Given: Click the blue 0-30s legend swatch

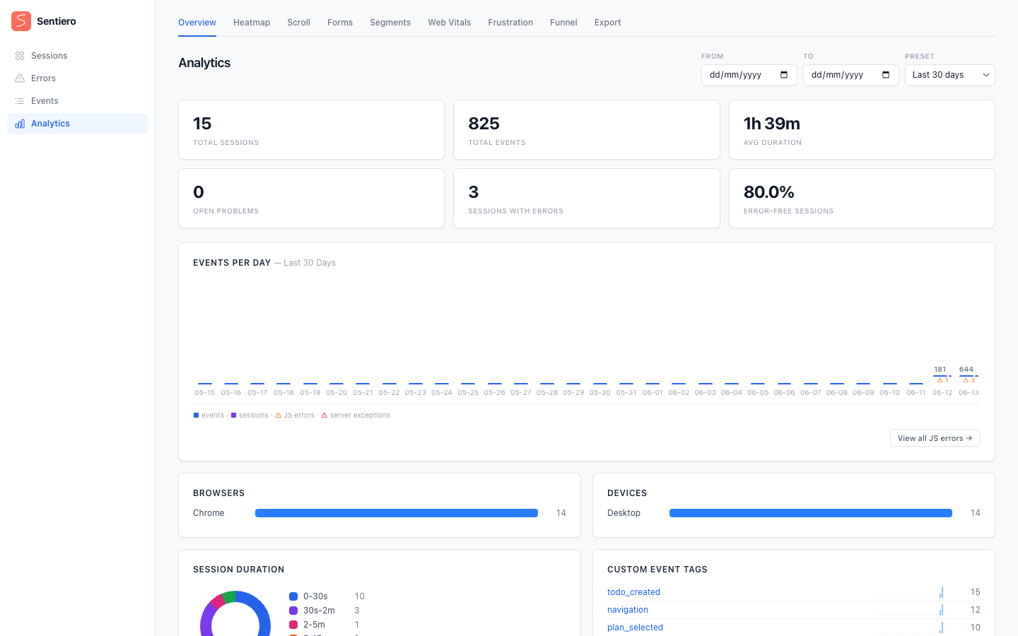Looking at the screenshot, I should [x=293, y=596].
